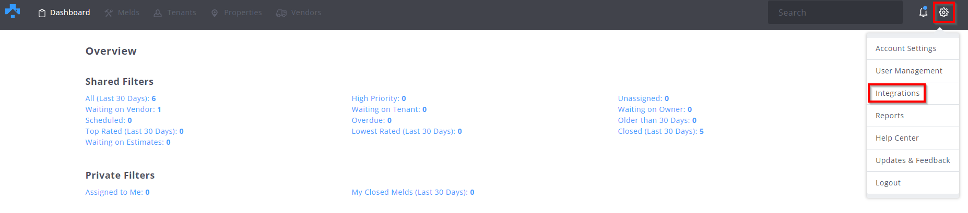
Task: Open the Waiting on Vendor filter
Action: (123, 109)
